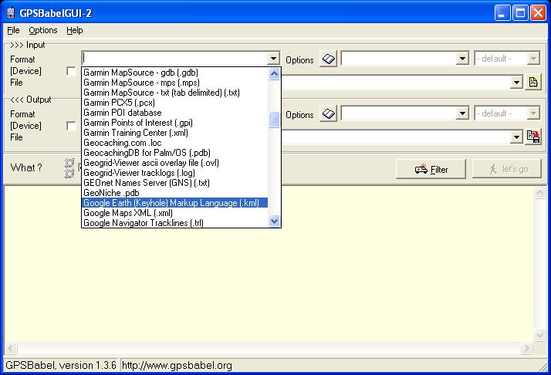The width and height of the screenshot is (551, 375).
Task: Expand the input Options combo box
Action: 462,59
